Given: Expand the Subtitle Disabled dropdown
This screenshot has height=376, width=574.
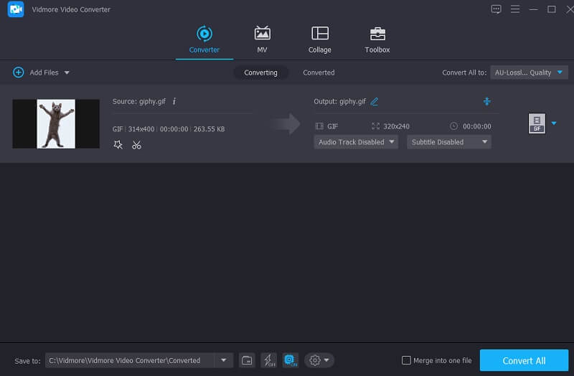Looking at the screenshot, I should coord(448,142).
